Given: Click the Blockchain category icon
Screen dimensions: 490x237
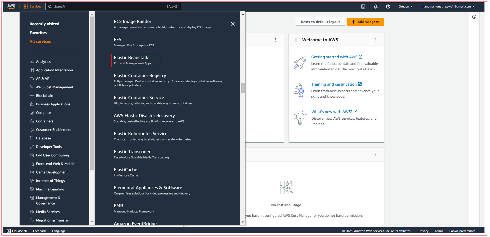Looking at the screenshot, I should [32, 96].
